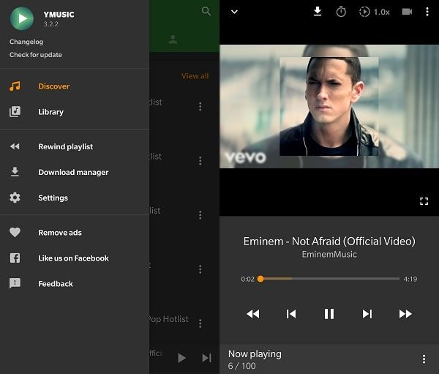Click the YMUSIC app title
This screenshot has width=439, height=374.
pos(59,15)
